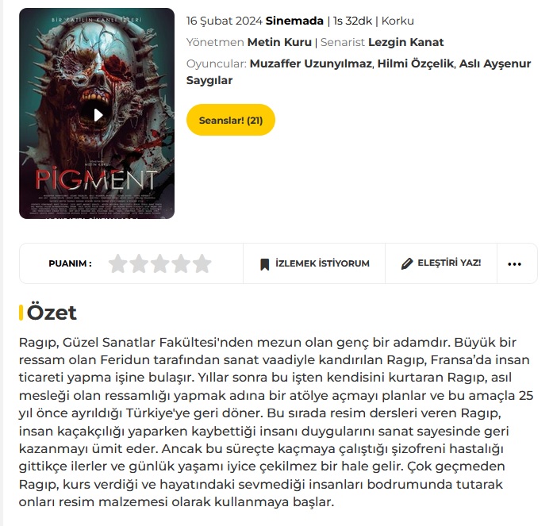Click the pencil icon beside Eleştiri Yaz

point(407,263)
